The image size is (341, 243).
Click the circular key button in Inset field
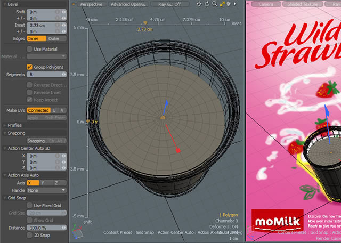pos(58,25)
